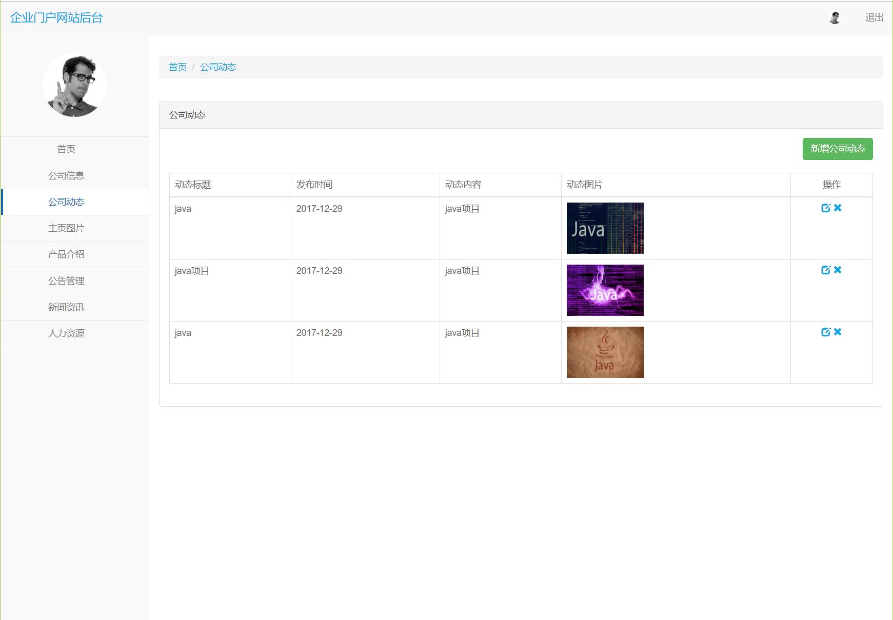Delete the row titled java项目
Viewport: 893px width, 620px height.
point(838,270)
